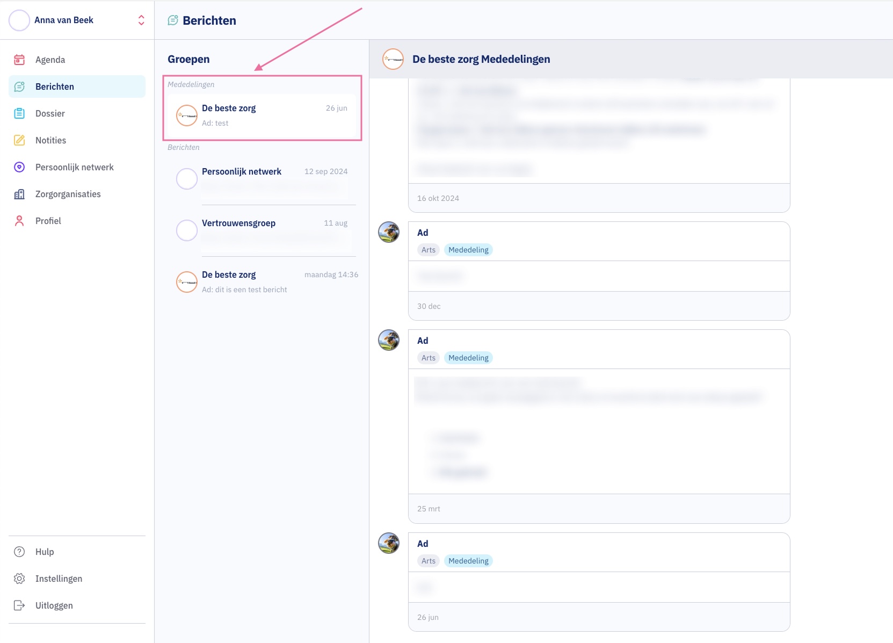Click Uitloggen to log out
The height and width of the screenshot is (643, 893).
[77, 605]
